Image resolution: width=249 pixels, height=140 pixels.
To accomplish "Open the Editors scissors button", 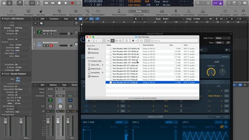I will point(38,3).
